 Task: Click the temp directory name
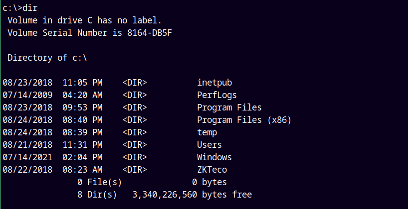(207, 132)
